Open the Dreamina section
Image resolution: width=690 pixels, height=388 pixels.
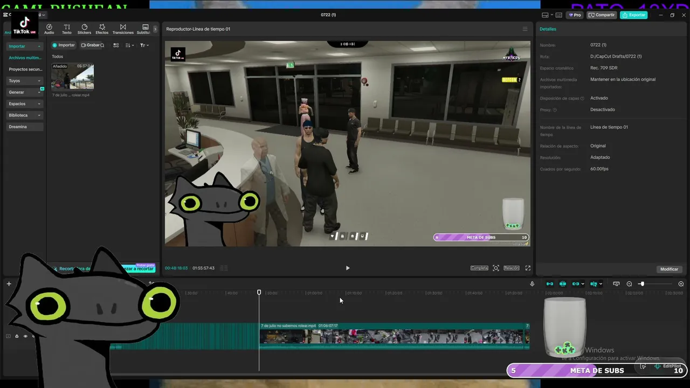25,127
